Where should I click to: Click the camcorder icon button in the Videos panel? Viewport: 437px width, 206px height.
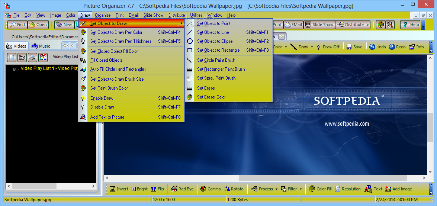point(22,57)
